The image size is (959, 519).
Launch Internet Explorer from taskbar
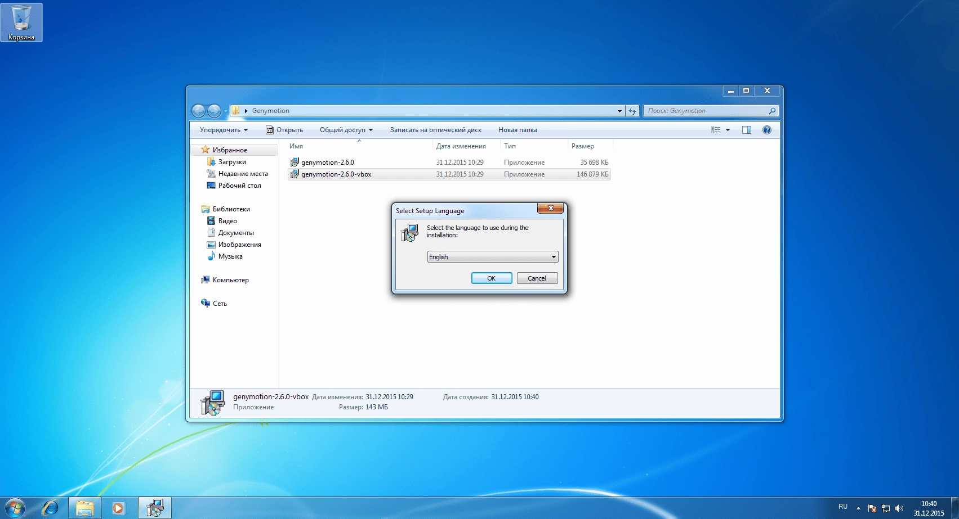[x=50, y=508]
